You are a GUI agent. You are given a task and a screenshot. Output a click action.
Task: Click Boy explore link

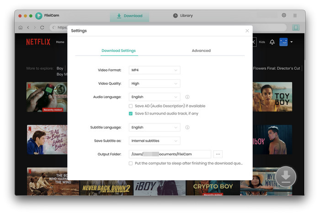60,68
